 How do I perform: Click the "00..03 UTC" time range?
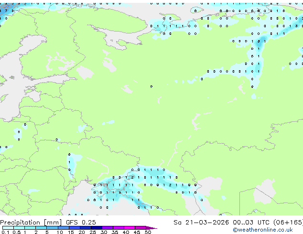251,223
